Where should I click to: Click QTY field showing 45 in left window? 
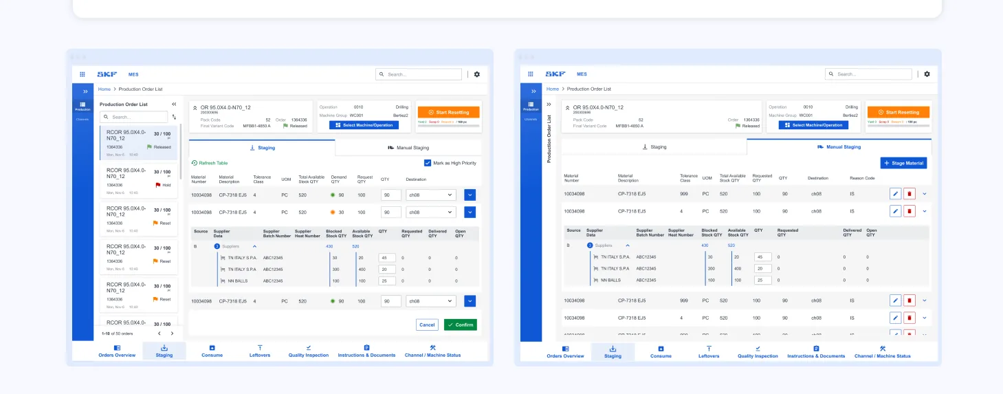(388, 258)
